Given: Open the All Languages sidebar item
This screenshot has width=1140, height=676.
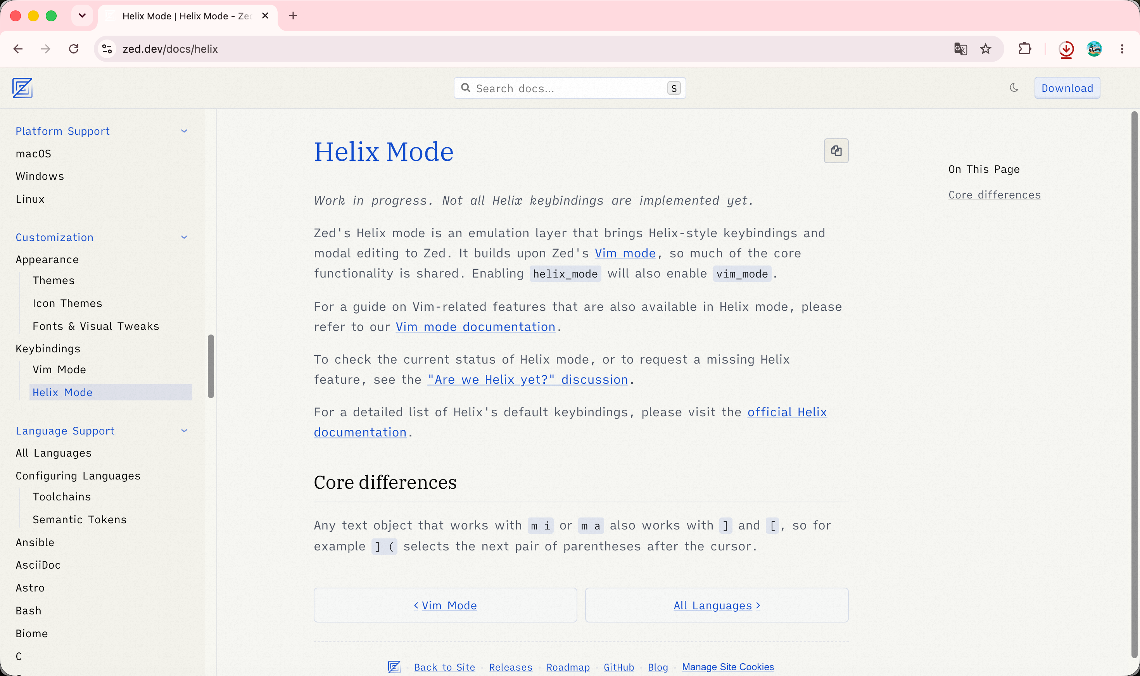Looking at the screenshot, I should (x=53, y=453).
